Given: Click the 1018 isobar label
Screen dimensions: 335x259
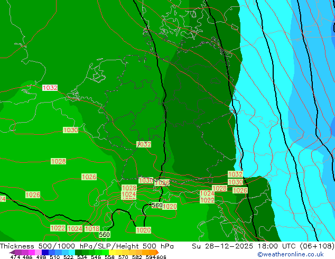Looking at the screenshot, I should click(92, 229).
